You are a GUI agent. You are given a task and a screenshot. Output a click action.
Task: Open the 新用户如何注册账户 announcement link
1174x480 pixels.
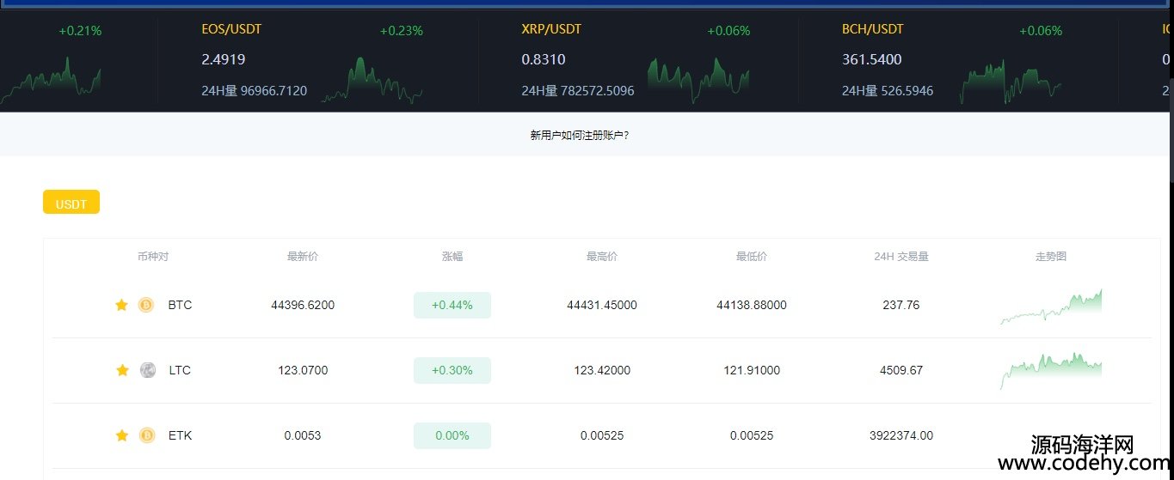(580, 135)
